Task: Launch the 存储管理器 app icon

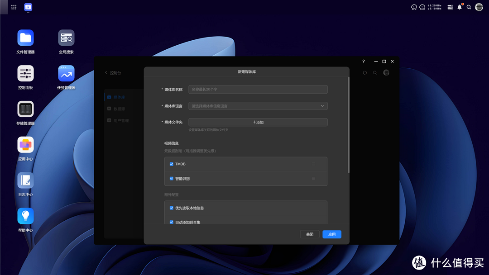Action: tap(25, 109)
